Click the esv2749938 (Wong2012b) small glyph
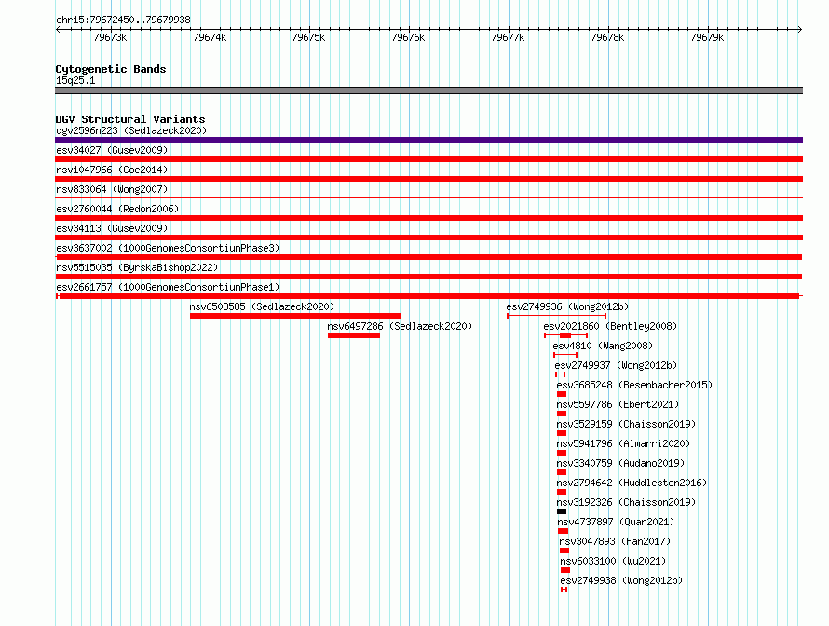The image size is (829, 626). [x=564, y=590]
